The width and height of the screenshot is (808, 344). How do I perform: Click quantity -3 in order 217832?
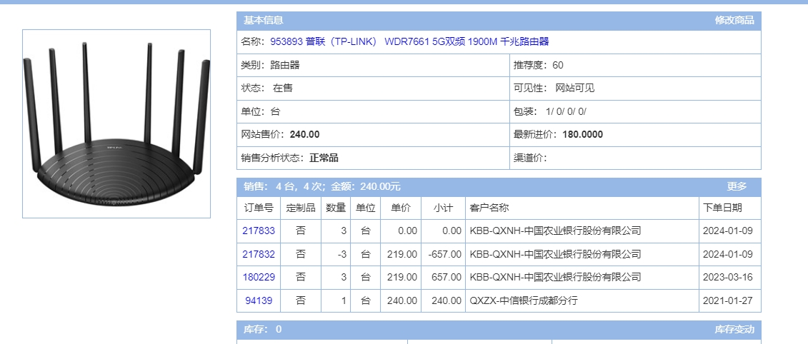pos(341,254)
